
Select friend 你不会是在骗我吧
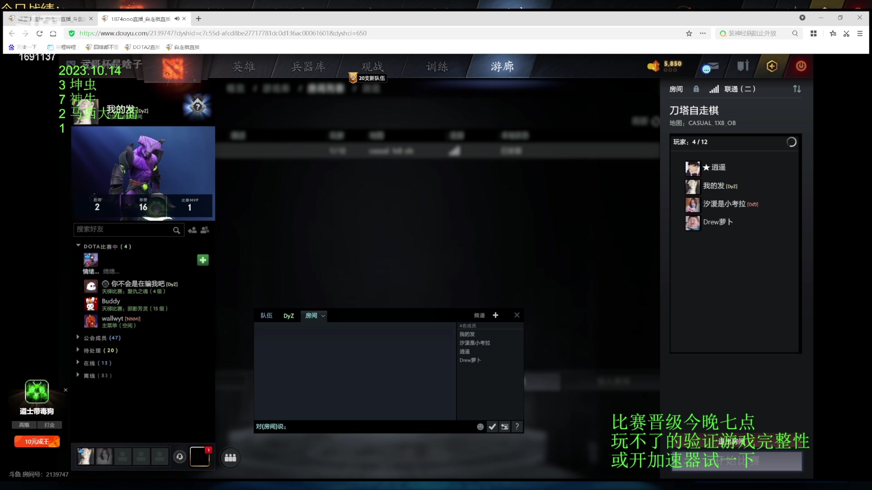tap(131, 287)
